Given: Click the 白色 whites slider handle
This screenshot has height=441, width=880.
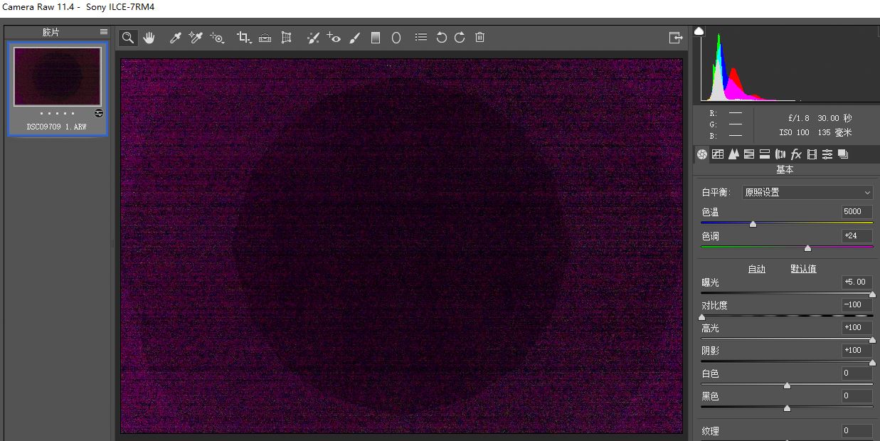Looking at the screenshot, I should click(x=787, y=385).
